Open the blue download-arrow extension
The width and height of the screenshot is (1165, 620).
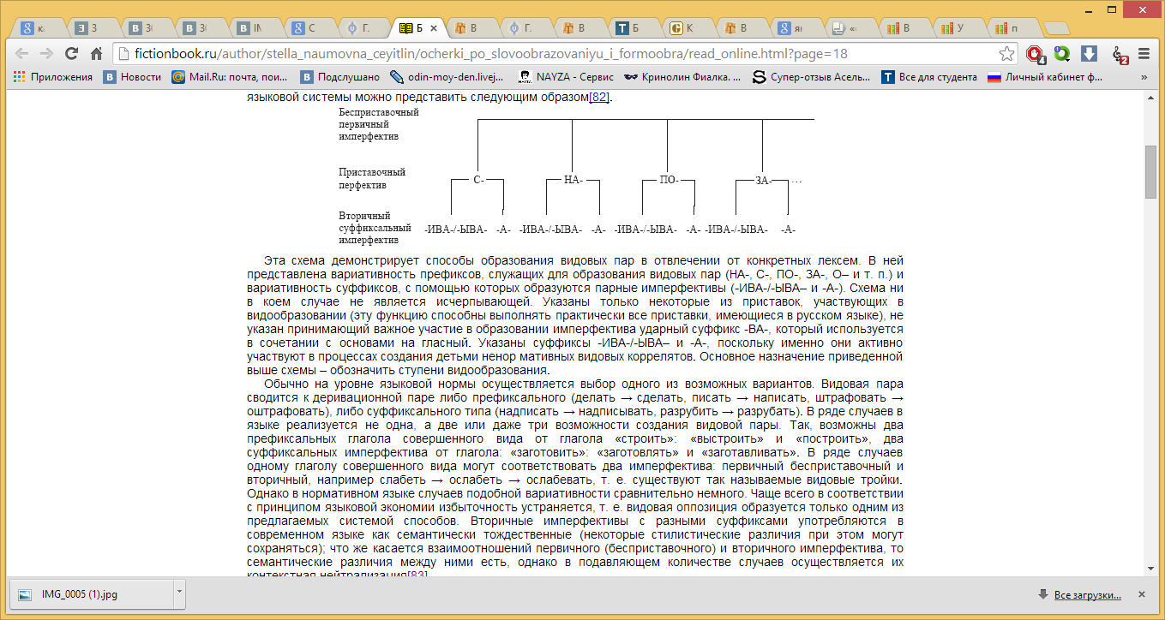click(x=1090, y=53)
